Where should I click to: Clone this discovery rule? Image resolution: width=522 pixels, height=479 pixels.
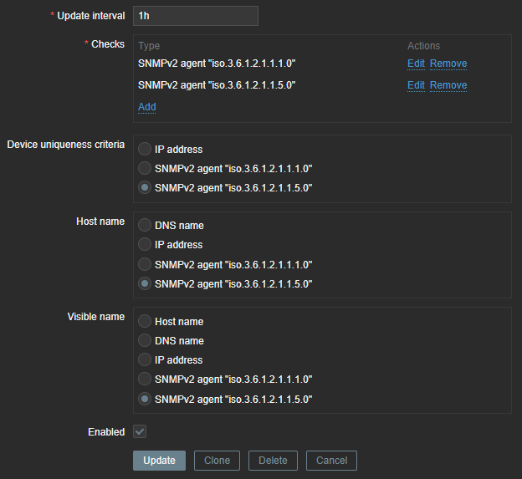[x=217, y=461]
